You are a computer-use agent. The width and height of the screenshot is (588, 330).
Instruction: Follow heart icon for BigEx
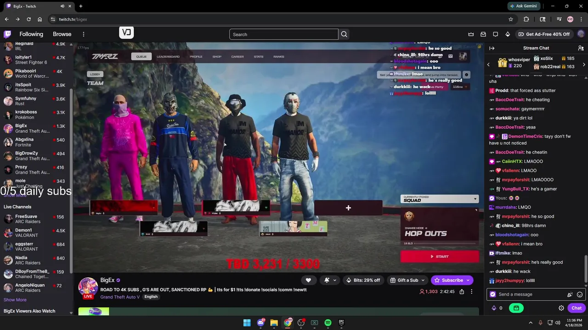(x=308, y=280)
